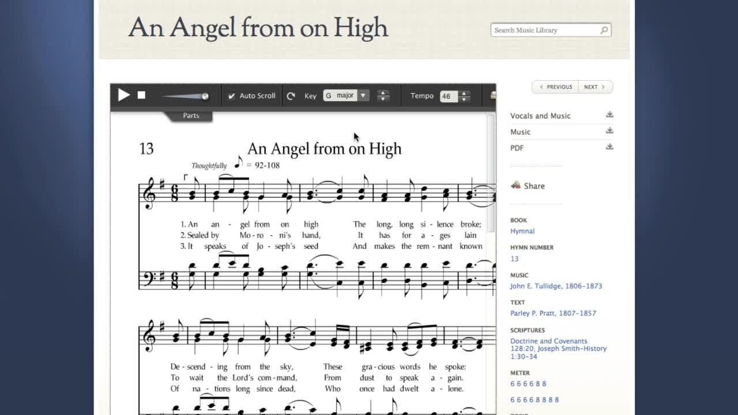Screen dimensions: 738x415
Task: Go to the Next hymn
Action: tap(594, 87)
